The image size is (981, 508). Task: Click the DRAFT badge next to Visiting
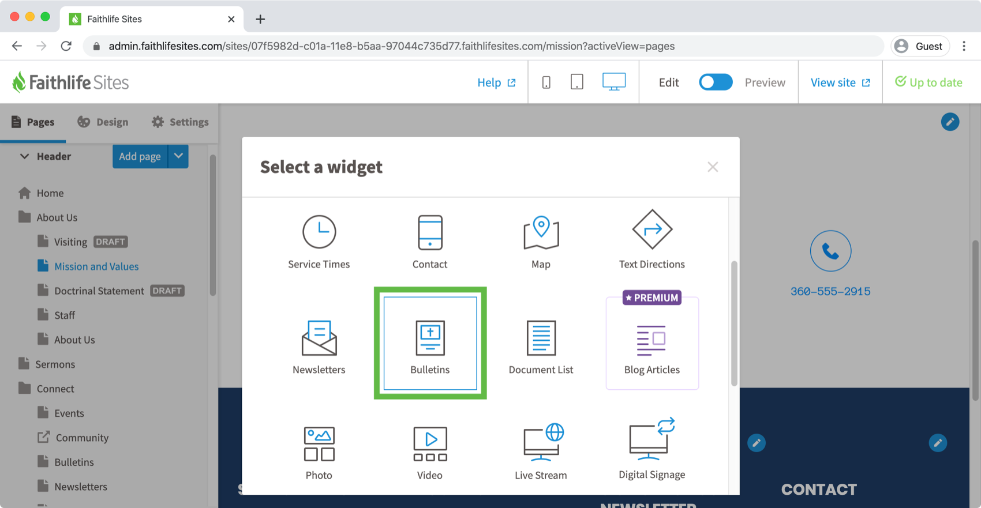tap(110, 242)
